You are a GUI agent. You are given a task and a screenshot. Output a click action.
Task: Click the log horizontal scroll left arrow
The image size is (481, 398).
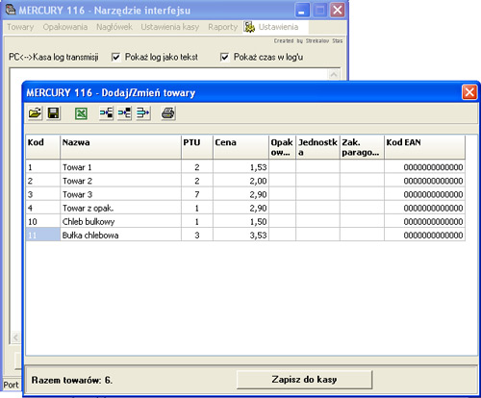click(15, 337)
